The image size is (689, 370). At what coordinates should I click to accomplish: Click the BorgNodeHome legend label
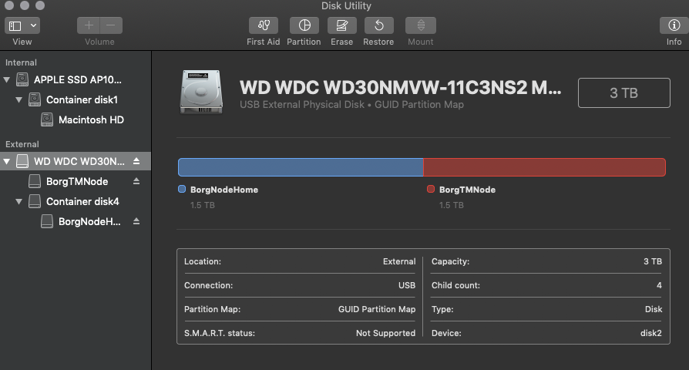[x=224, y=190]
